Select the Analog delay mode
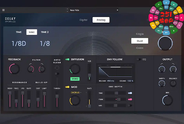184x124 pixels. pyautogui.click(x=101, y=20)
